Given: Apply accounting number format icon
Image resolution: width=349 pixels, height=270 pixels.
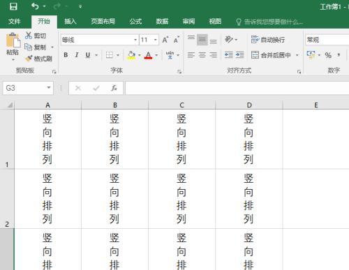Looking at the screenshot, I should pos(311,55).
